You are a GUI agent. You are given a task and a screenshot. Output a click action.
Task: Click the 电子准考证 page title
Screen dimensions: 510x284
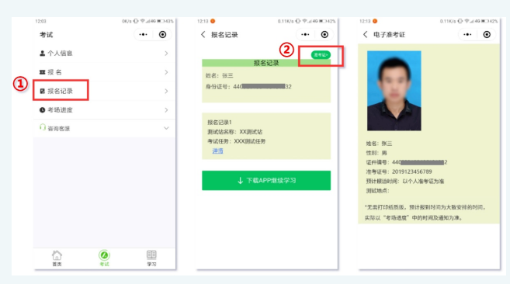(x=389, y=34)
